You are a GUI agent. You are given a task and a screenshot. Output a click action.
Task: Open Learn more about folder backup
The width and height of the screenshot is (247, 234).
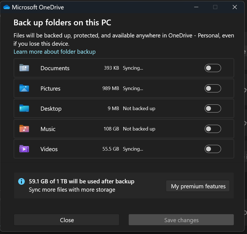(x=54, y=52)
